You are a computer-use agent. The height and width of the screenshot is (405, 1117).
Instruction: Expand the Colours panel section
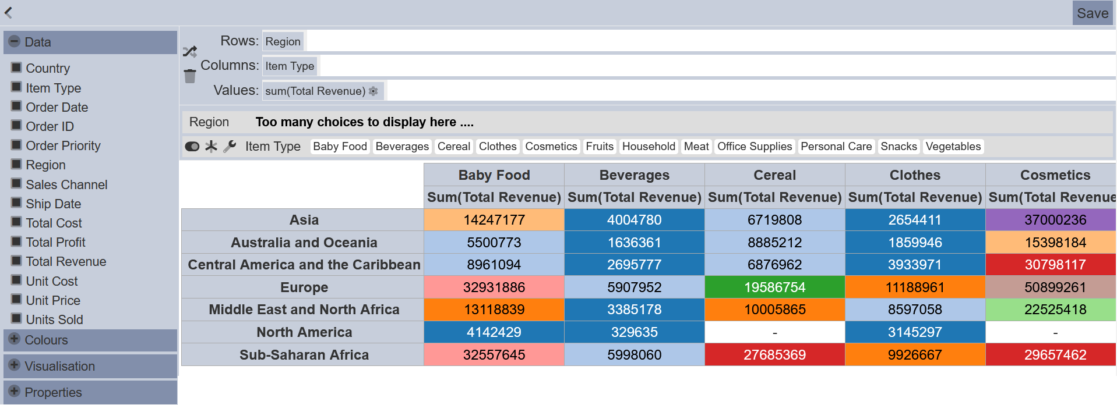point(90,340)
